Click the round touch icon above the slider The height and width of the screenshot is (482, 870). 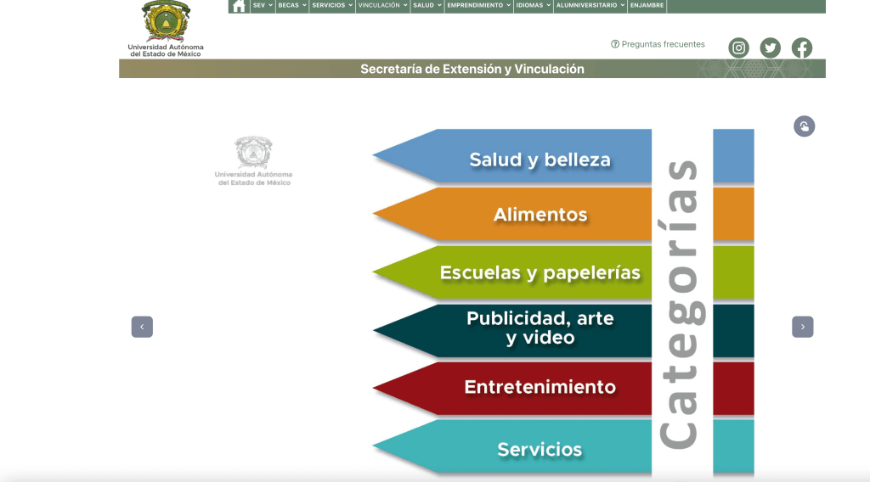coord(804,126)
